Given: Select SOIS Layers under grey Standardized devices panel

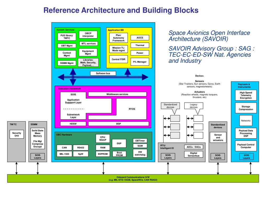Looking at the screenshot, I should (x=218, y=157).
